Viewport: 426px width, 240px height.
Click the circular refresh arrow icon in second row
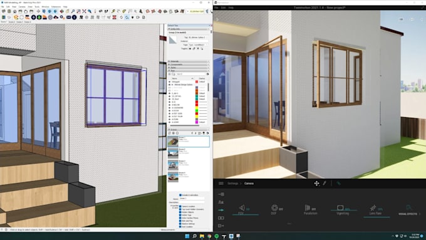122,18
